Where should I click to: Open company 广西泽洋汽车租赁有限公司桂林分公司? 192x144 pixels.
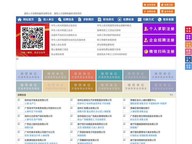pos(43,108)
